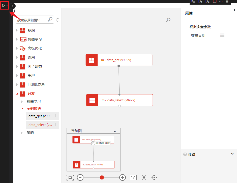This screenshot has width=237, height=183.
Task: Click the pan move arrows icon
Action: pyautogui.click(x=154, y=177)
